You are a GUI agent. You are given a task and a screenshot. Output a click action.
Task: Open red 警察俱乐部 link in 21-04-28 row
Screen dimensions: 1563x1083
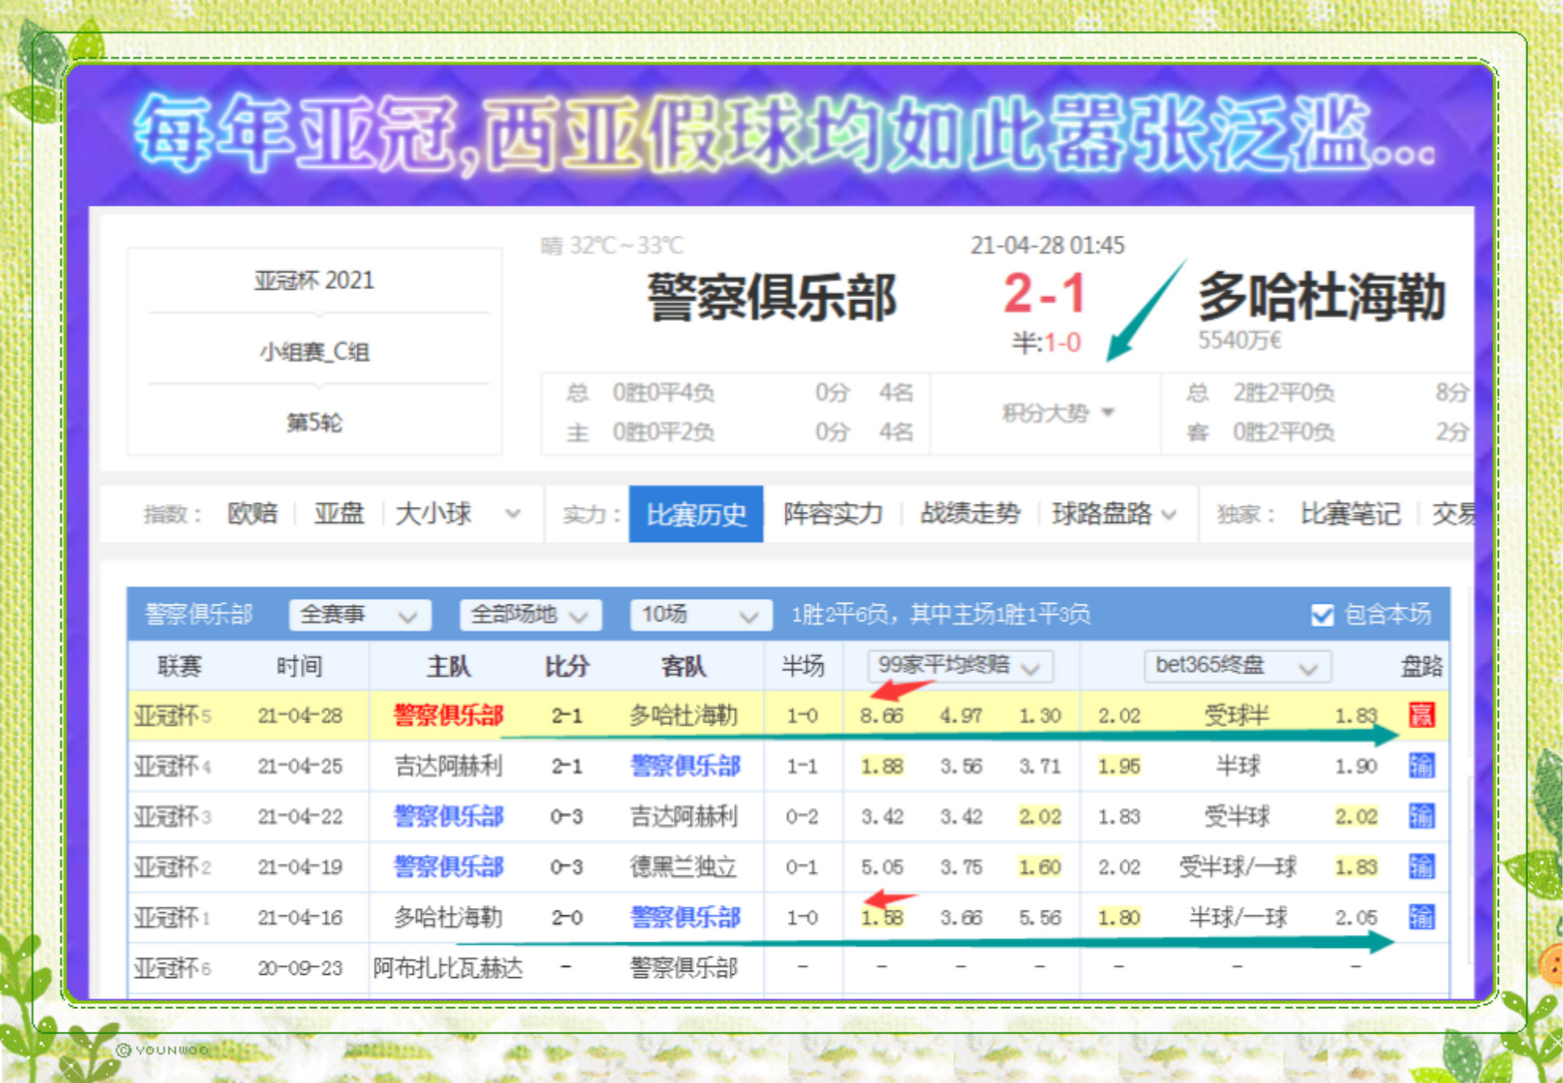[x=449, y=716]
